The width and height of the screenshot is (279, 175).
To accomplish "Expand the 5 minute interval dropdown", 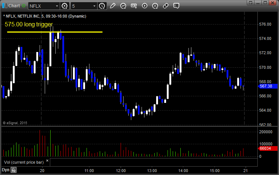I will pos(94,6).
